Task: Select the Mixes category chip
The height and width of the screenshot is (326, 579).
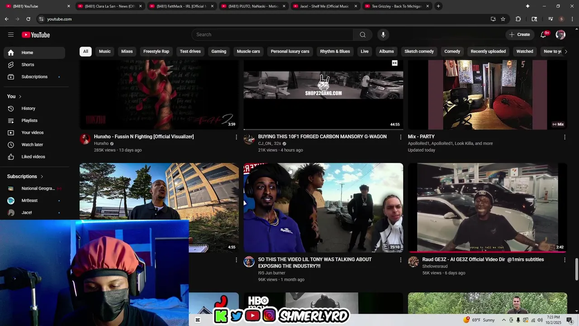Action: click(127, 52)
